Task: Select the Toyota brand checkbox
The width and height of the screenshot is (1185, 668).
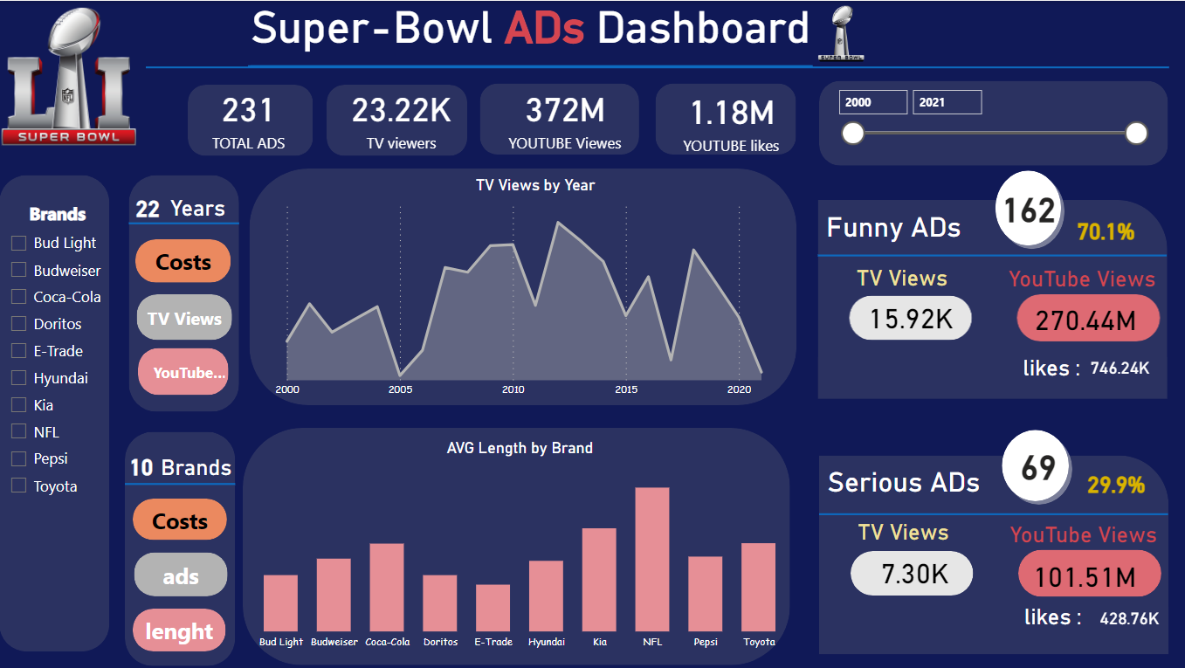Action: 18,486
